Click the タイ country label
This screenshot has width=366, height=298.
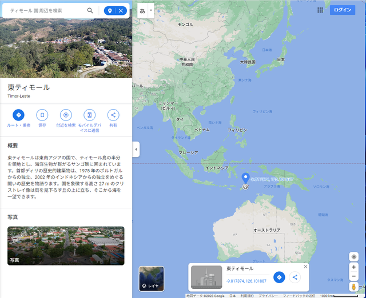point(180,119)
